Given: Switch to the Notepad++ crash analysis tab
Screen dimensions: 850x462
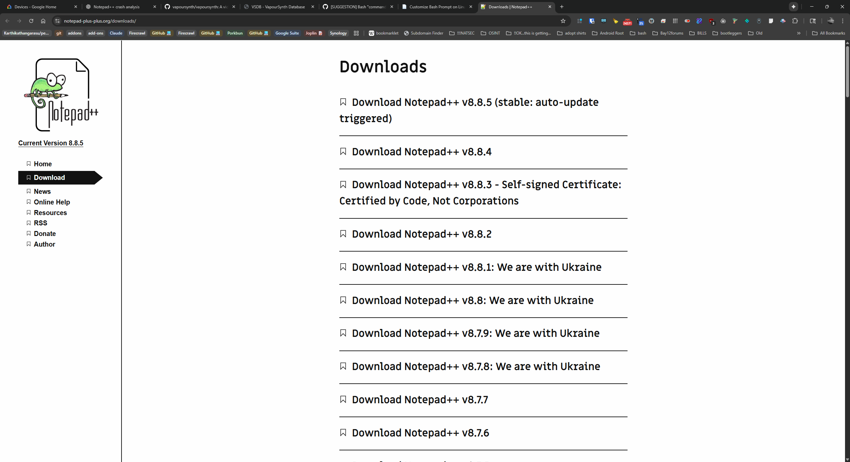Looking at the screenshot, I should coord(116,7).
